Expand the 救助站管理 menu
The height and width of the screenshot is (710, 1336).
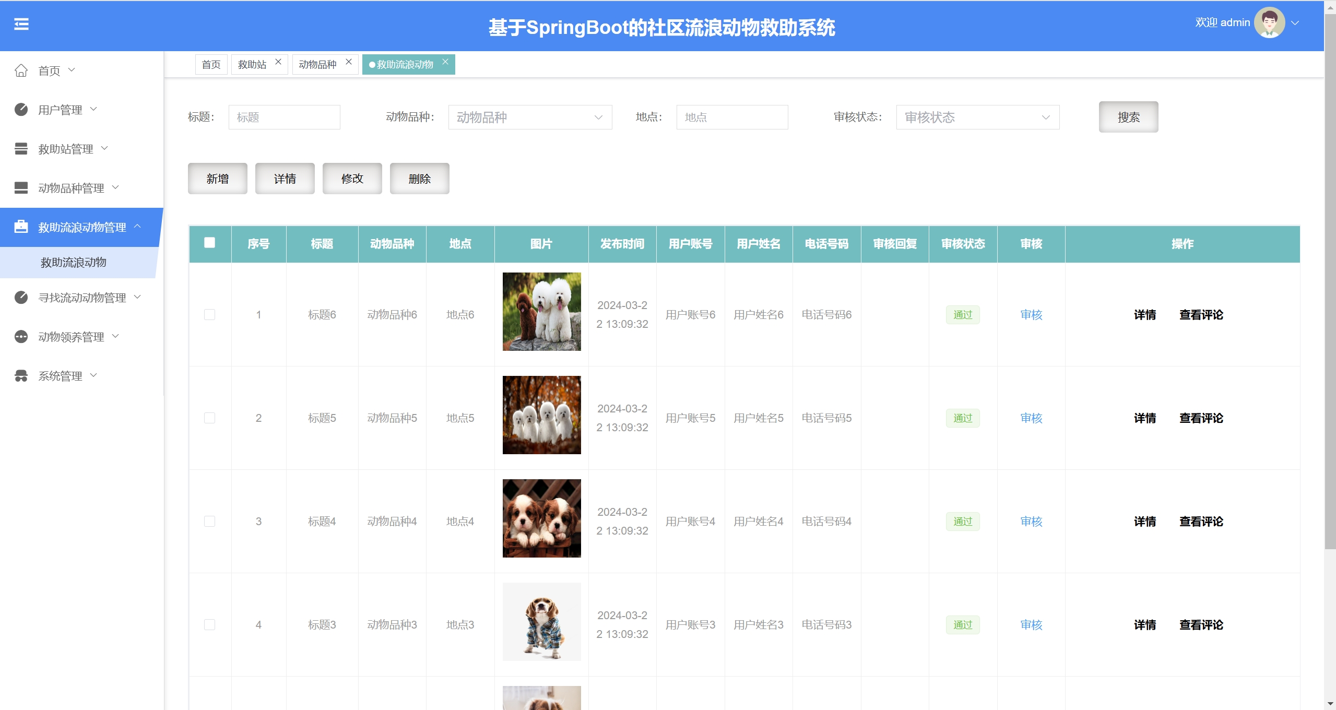105,148
